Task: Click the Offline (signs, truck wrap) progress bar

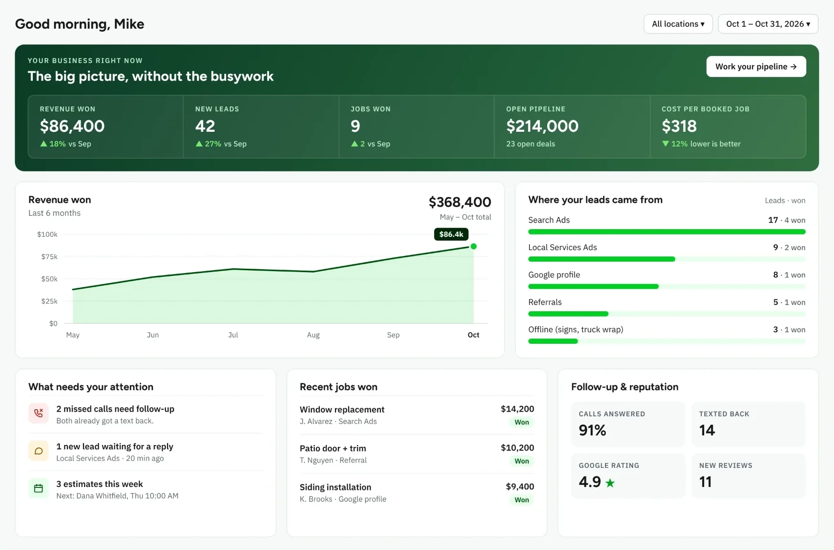Action: [667, 341]
